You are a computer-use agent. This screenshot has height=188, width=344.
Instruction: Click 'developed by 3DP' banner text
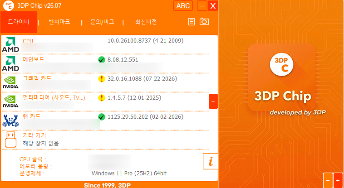298,112
